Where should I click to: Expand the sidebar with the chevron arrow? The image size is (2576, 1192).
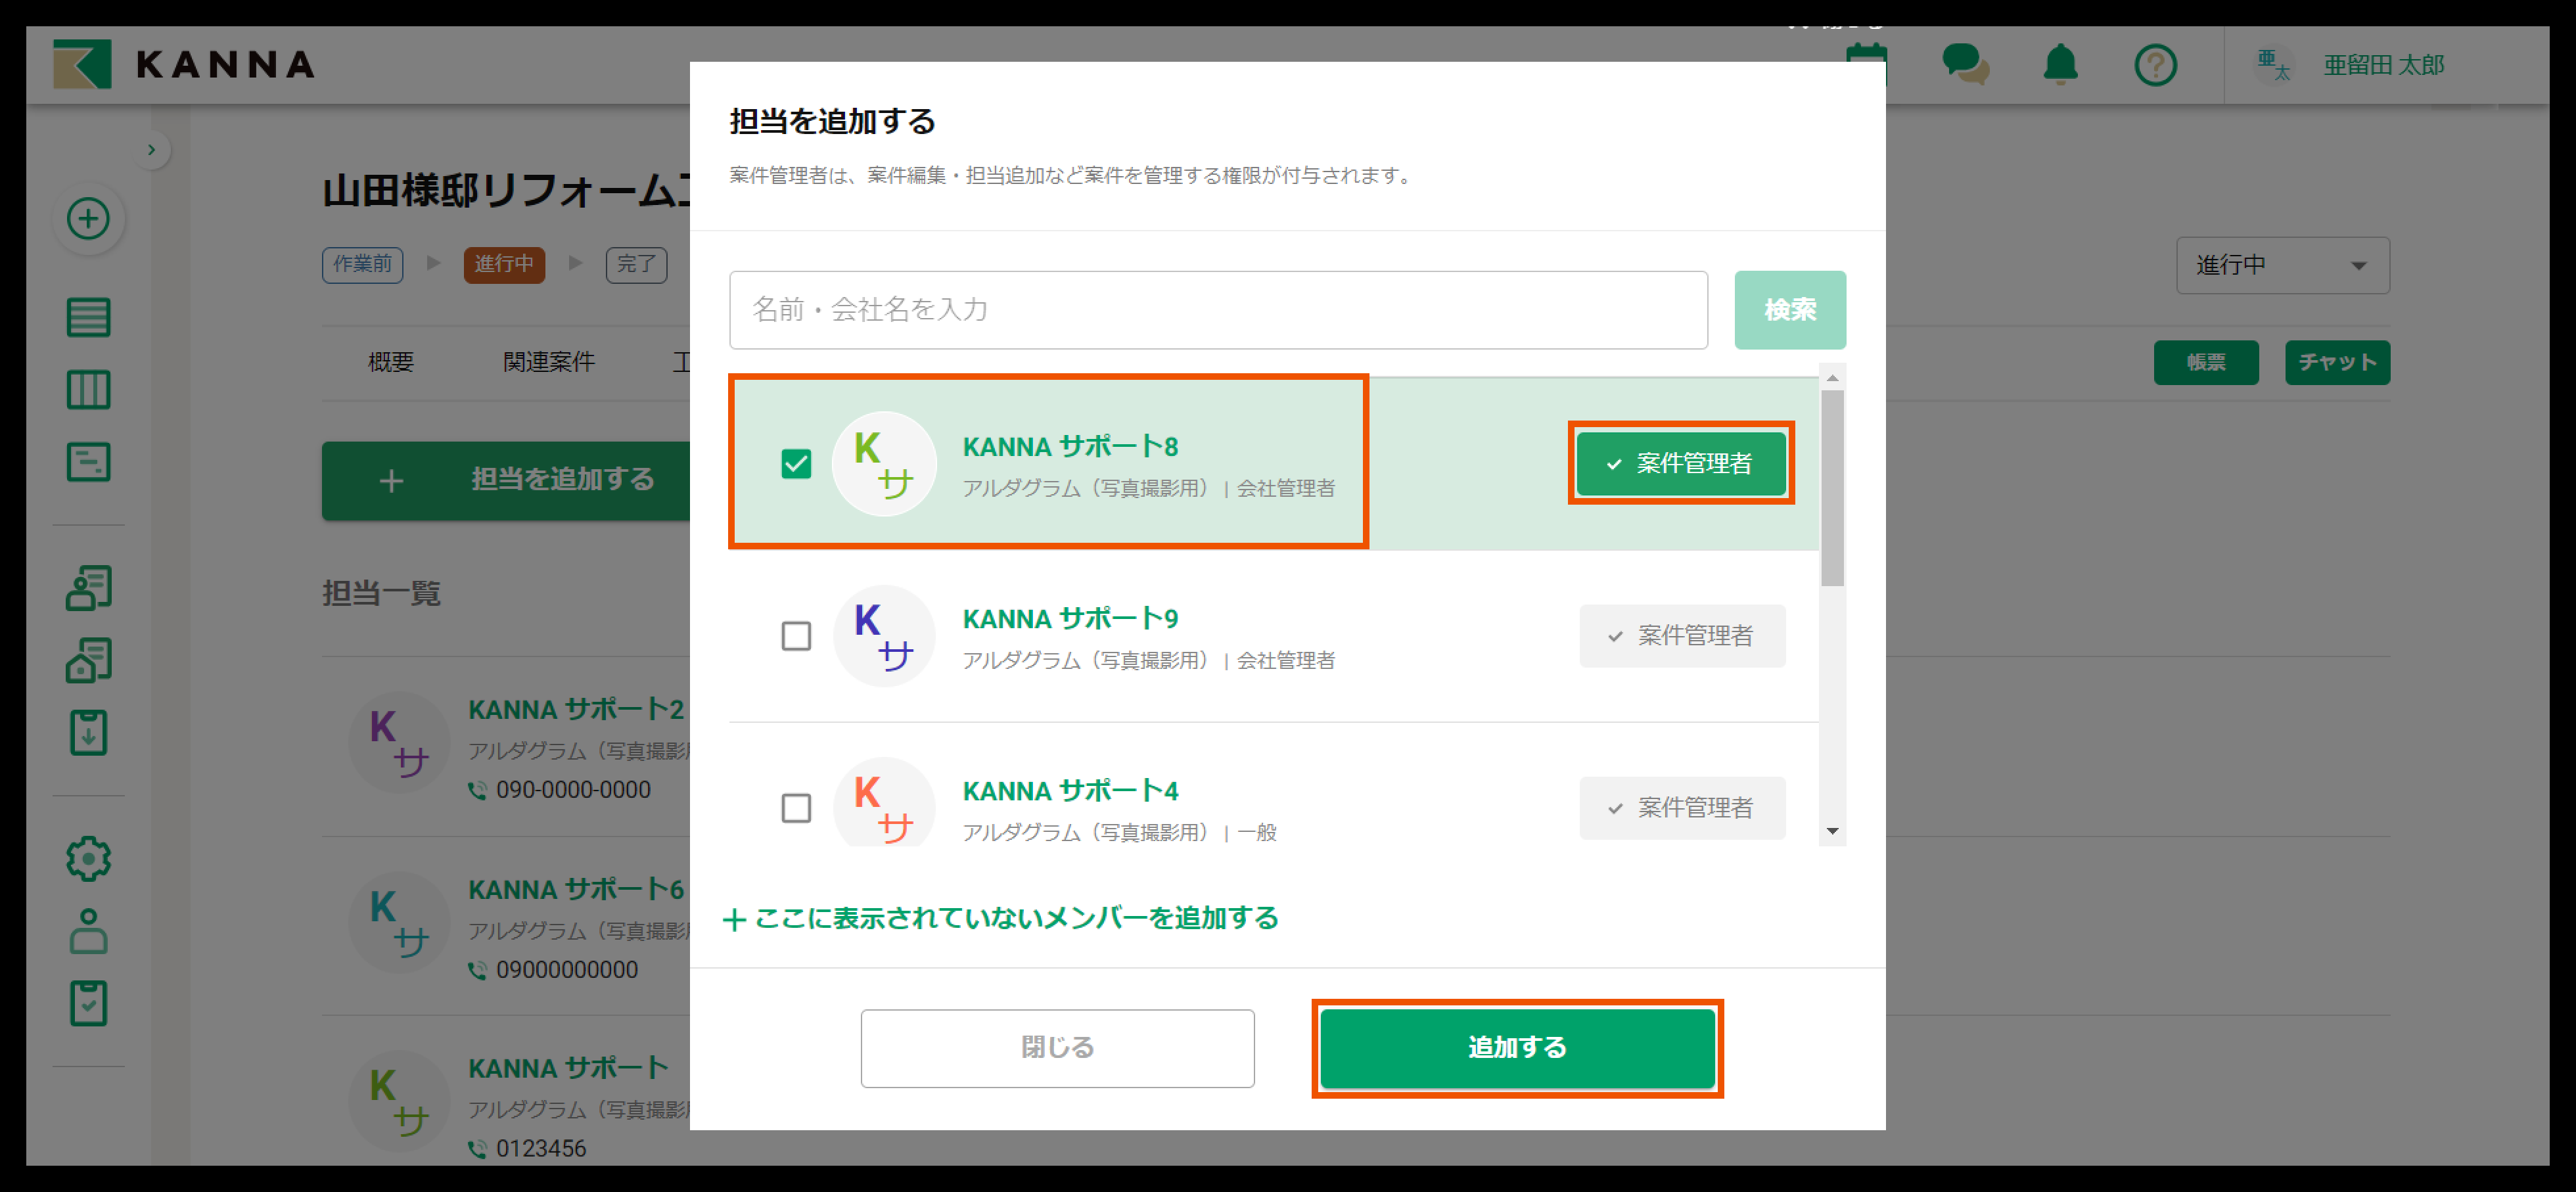[151, 150]
